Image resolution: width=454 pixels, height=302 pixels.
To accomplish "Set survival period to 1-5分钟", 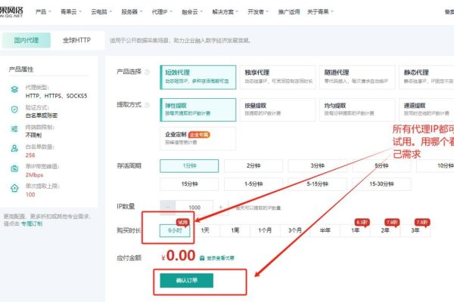I will click(253, 184).
